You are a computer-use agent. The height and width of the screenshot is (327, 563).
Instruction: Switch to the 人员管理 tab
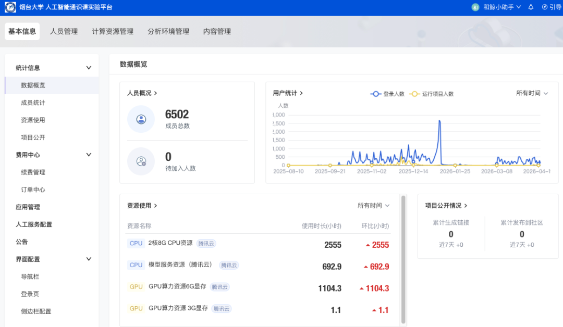tap(64, 31)
